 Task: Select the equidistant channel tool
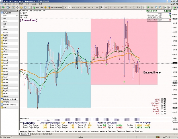point(122,7)
